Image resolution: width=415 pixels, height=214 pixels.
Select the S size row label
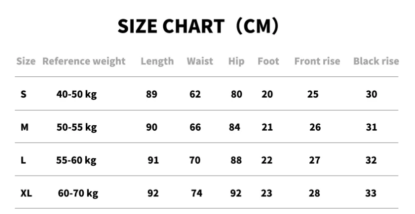point(23,94)
